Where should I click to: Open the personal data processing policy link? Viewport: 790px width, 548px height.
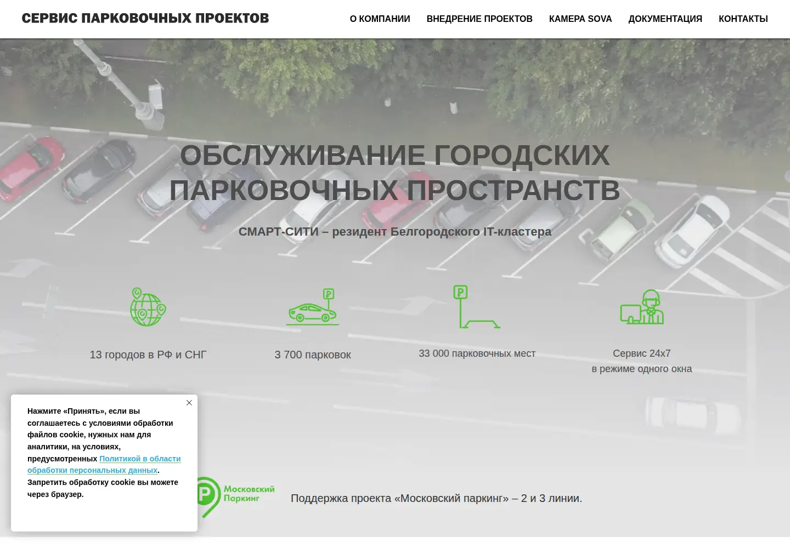tap(104, 465)
